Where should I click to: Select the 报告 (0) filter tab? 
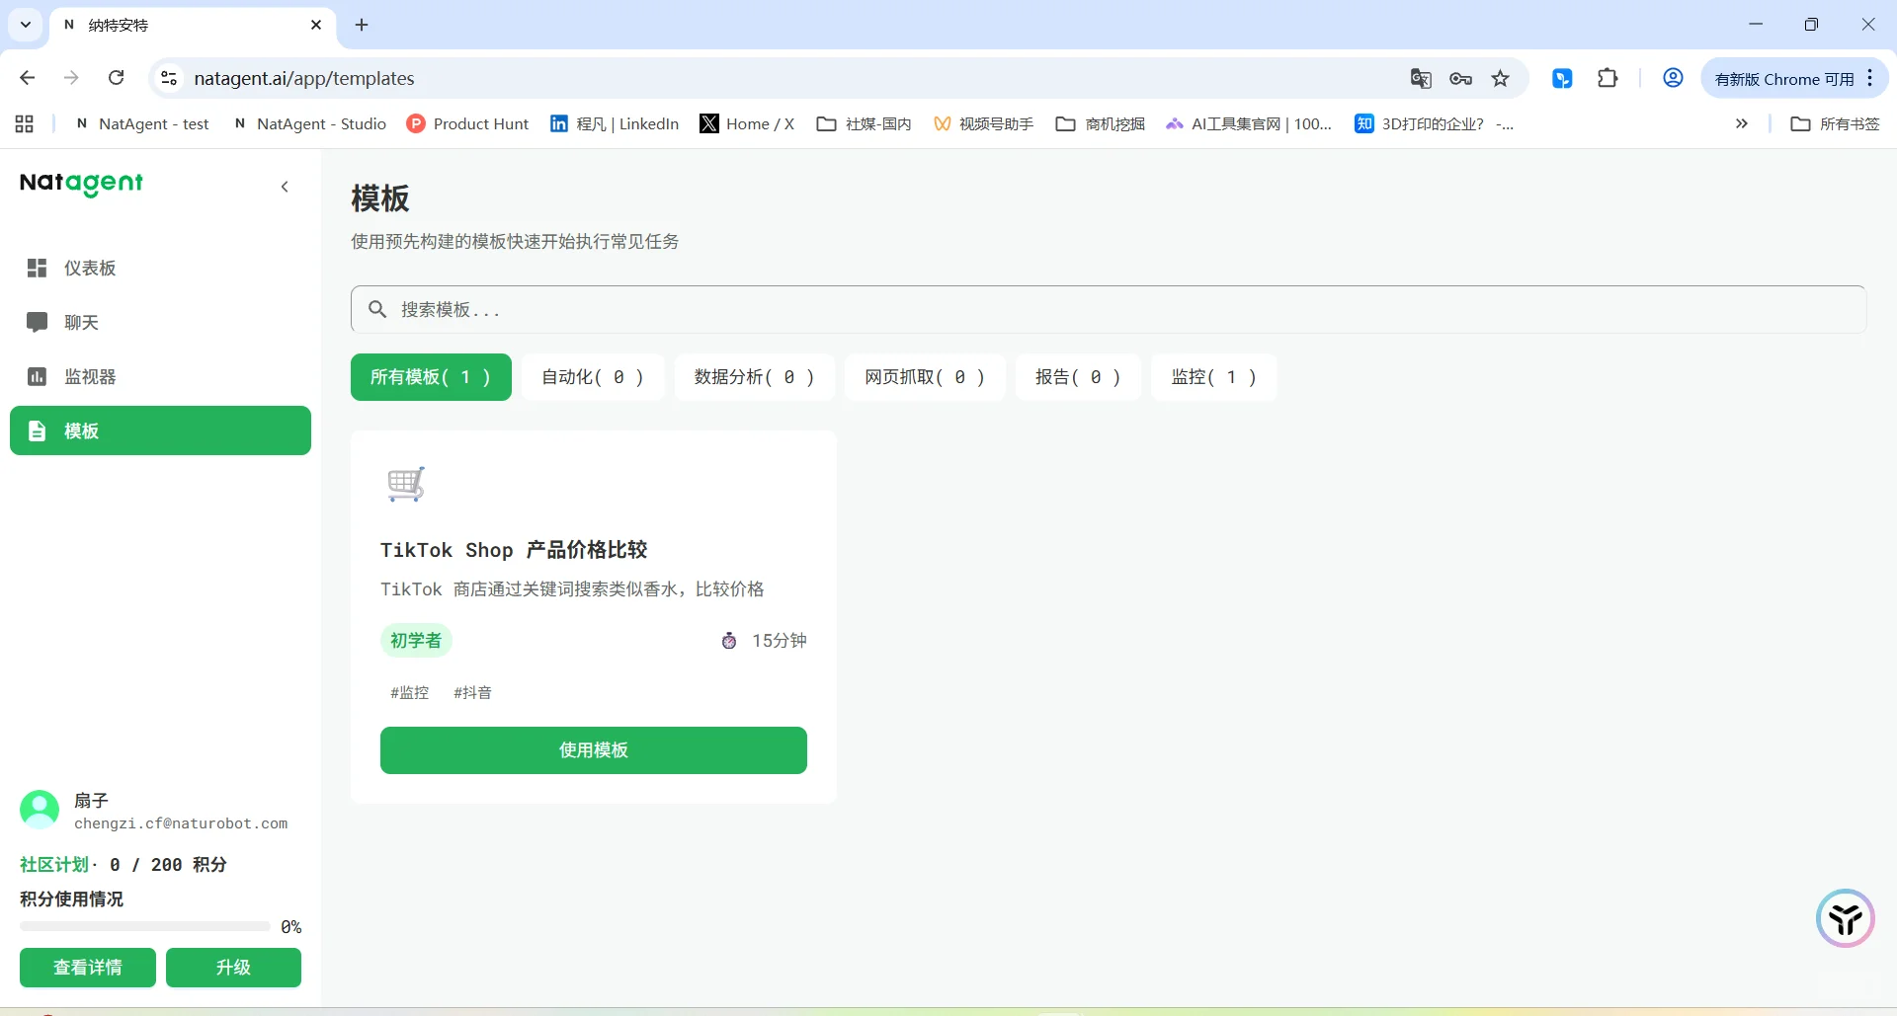click(x=1078, y=377)
